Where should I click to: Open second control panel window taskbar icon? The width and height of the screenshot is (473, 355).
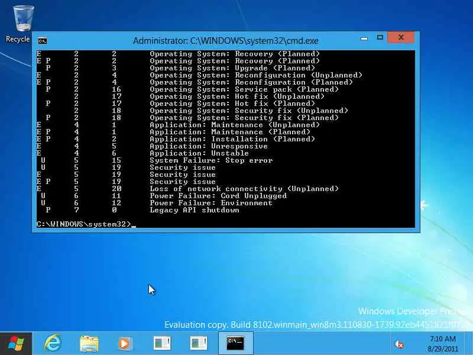click(198, 344)
